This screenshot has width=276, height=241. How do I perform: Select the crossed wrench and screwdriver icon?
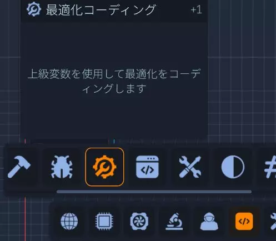(190, 167)
